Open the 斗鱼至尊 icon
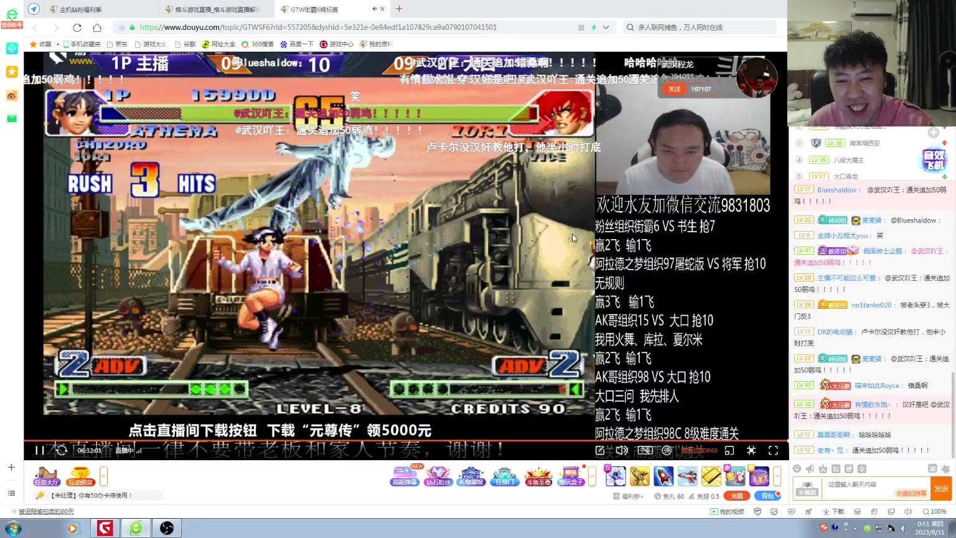 click(538, 476)
